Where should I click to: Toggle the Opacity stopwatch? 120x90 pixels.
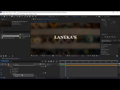click(14, 76)
